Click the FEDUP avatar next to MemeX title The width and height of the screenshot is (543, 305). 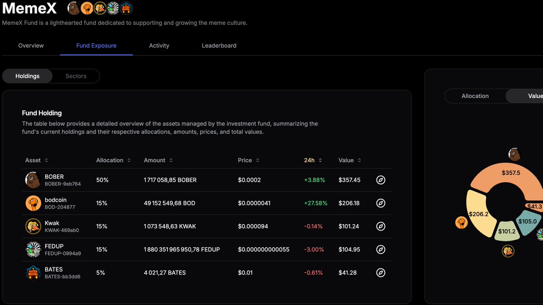tap(113, 8)
